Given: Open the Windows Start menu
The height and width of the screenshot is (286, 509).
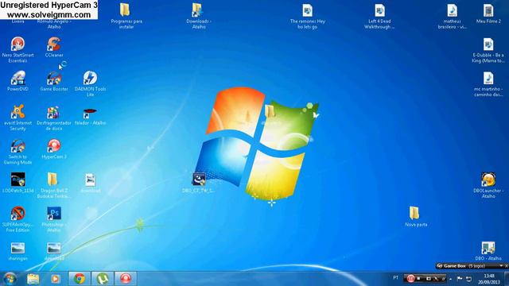Looking at the screenshot, I should pyautogui.click(x=10, y=279).
